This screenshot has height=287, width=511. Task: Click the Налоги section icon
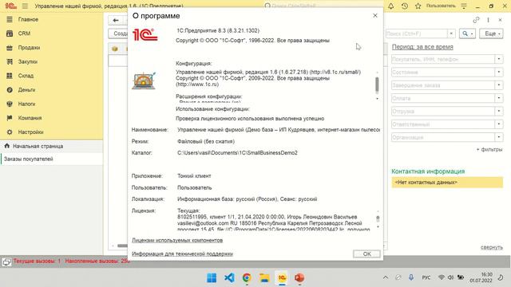[10, 104]
